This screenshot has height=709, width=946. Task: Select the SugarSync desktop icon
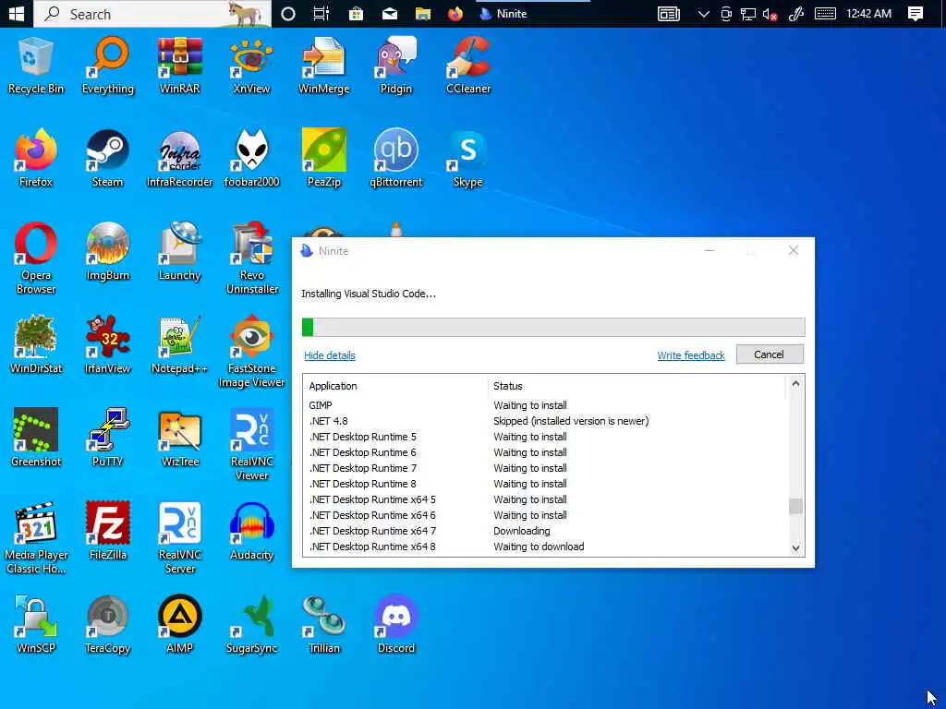251,625
